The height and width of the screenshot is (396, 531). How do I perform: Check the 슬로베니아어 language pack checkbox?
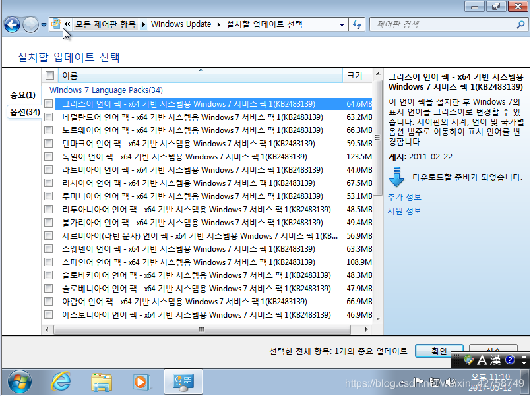49,289
